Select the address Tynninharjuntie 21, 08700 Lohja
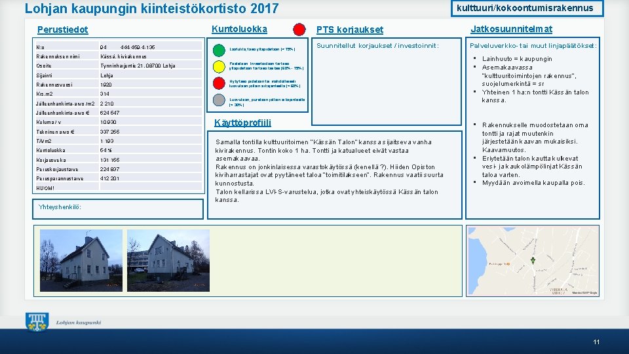Screen dimensions: 629x354 (138, 66)
